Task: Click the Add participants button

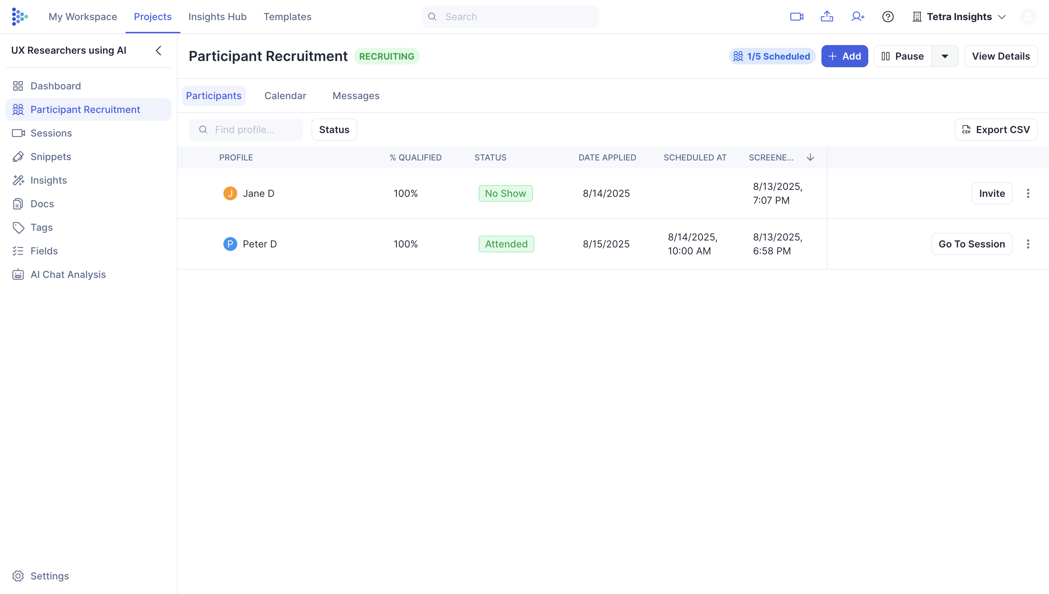Action: tap(844, 56)
